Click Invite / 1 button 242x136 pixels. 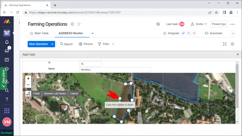point(199,24)
